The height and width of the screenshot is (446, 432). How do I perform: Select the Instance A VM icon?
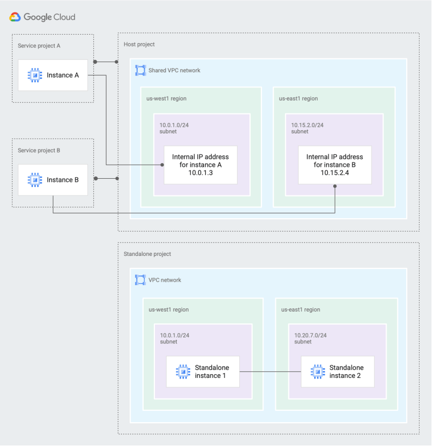click(36, 75)
